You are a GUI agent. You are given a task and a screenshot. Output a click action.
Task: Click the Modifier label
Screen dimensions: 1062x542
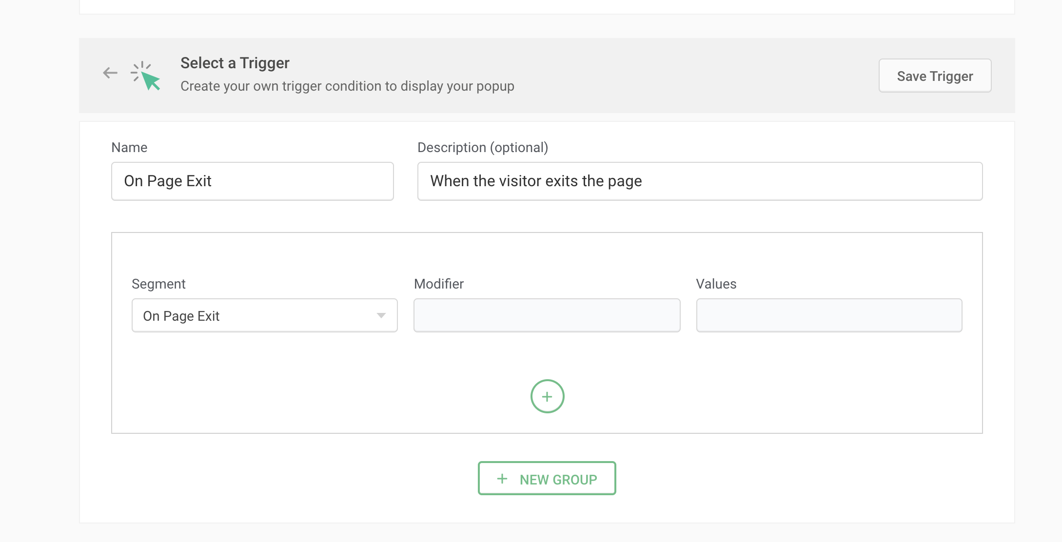(438, 284)
